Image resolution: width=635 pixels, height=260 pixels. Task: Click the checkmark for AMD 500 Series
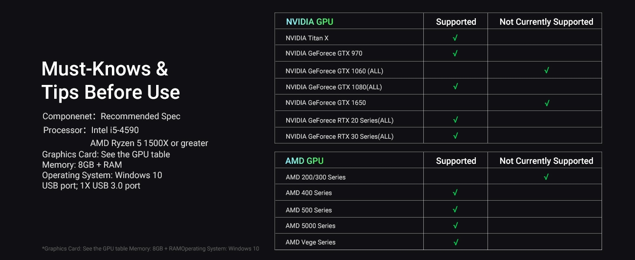pos(455,210)
